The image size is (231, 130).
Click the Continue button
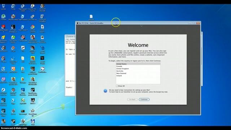[144, 100]
